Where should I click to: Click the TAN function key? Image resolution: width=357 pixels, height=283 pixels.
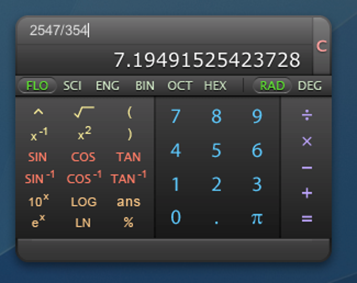coord(129,157)
